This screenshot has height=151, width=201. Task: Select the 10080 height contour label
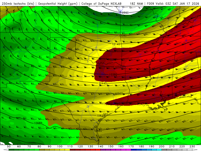click(x=122, y=35)
